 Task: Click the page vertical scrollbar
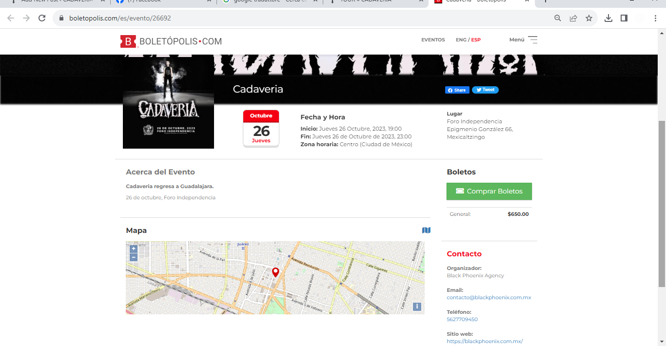coord(662,203)
